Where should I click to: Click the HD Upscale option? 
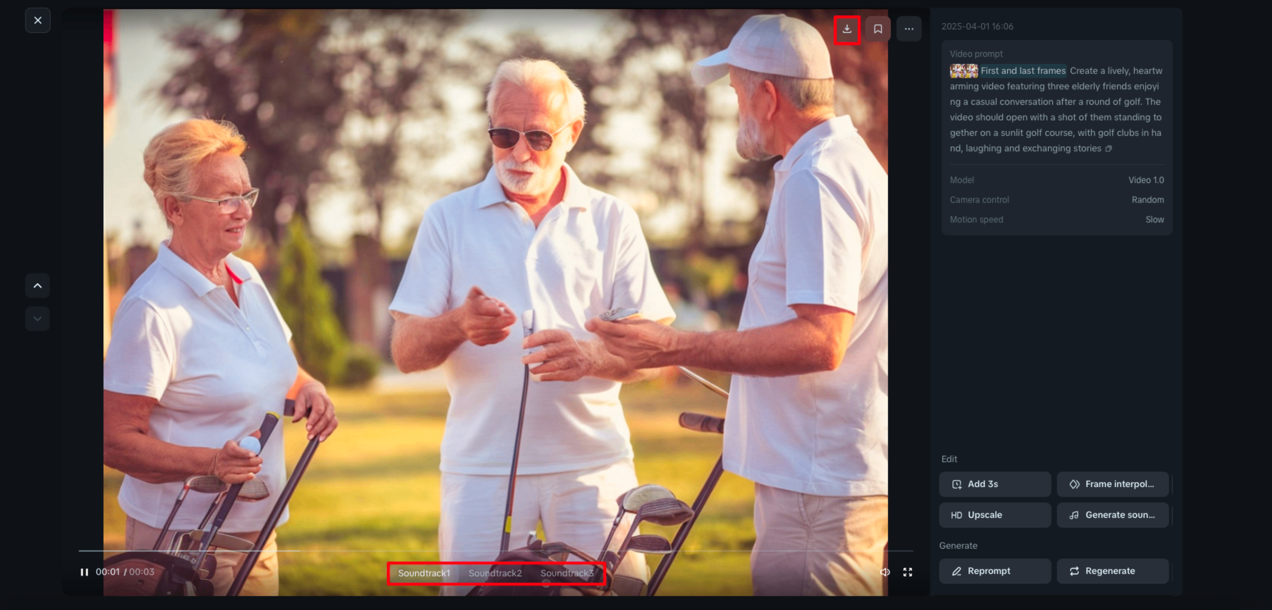(x=994, y=515)
